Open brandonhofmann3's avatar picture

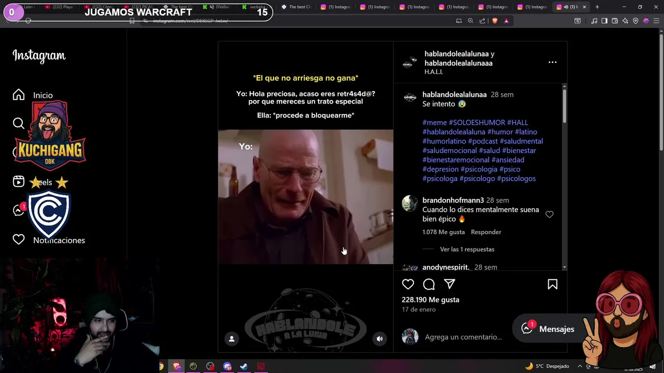pyautogui.click(x=410, y=204)
